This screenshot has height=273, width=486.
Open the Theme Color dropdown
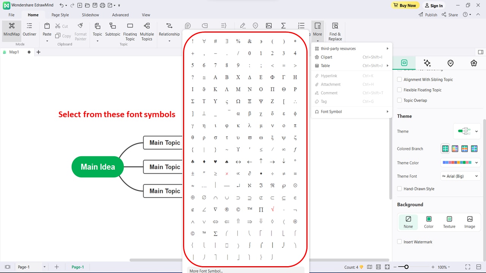coord(460,163)
